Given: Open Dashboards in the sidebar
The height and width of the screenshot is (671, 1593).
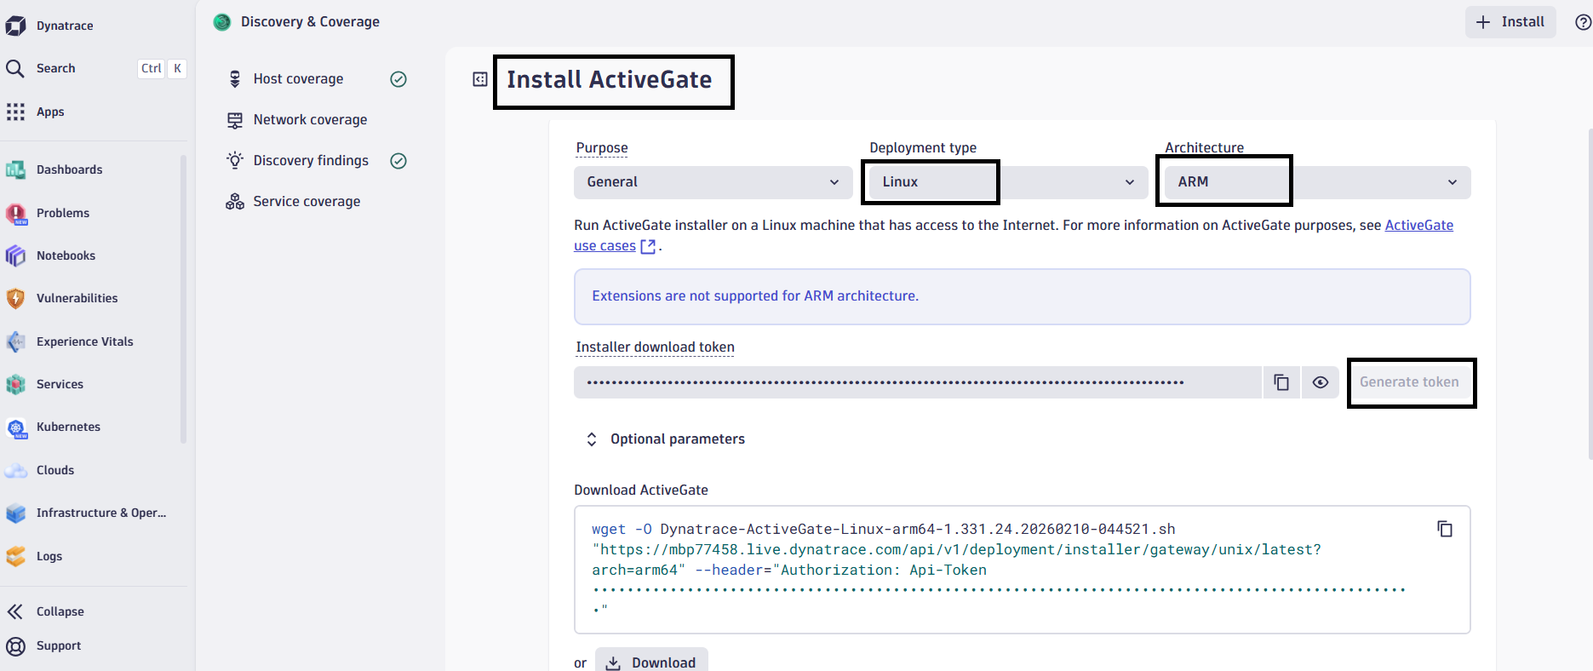Looking at the screenshot, I should click(x=69, y=169).
